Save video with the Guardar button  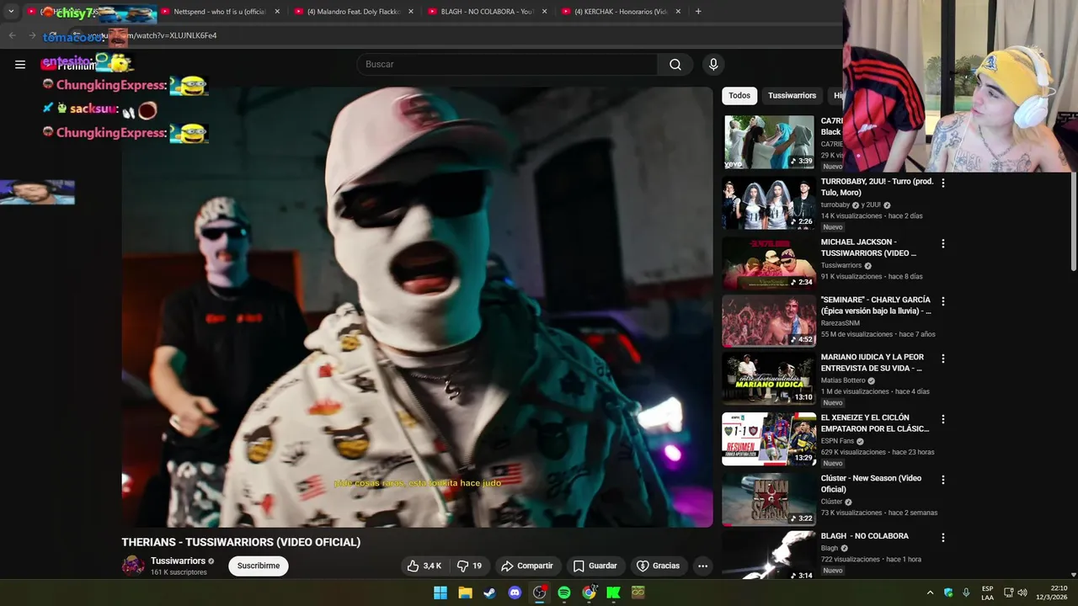[x=595, y=566]
